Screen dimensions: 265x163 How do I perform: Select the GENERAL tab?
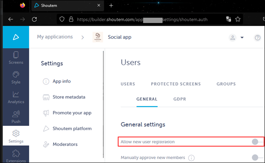tap(147, 99)
